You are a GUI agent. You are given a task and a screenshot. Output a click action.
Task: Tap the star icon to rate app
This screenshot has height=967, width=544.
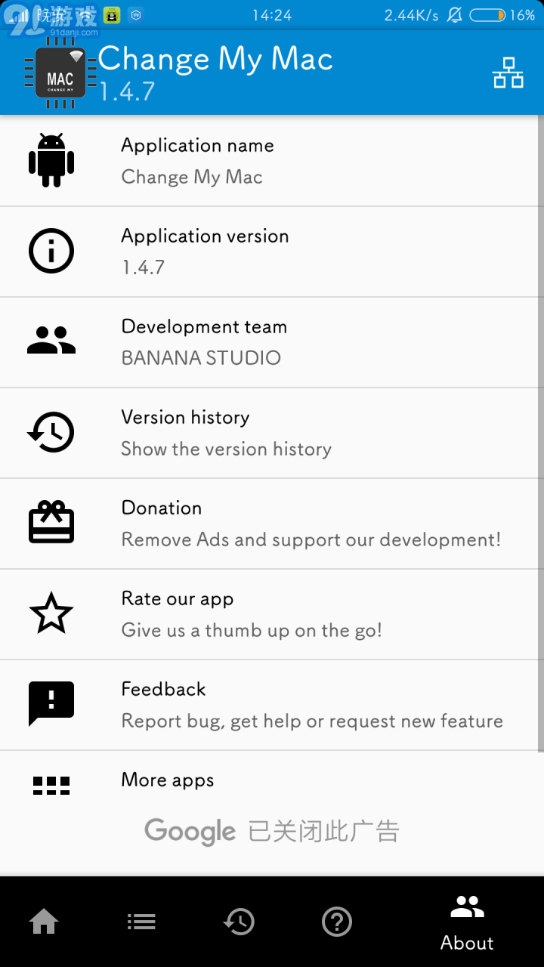[x=51, y=613]
